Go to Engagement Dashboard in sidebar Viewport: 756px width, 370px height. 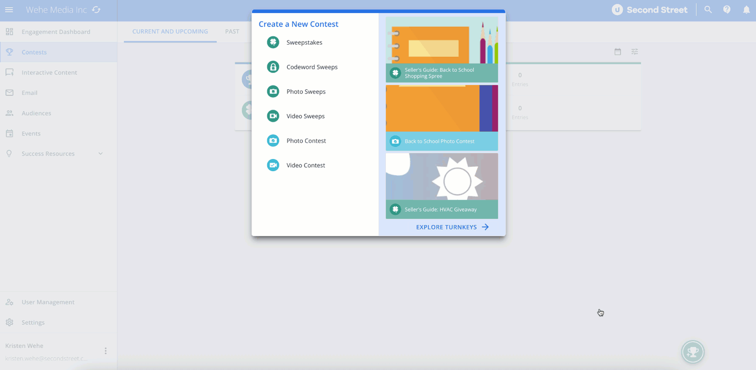[56, 32]
